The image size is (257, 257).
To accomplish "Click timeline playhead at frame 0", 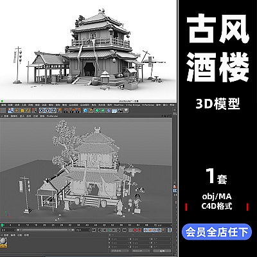I will 3,225.
